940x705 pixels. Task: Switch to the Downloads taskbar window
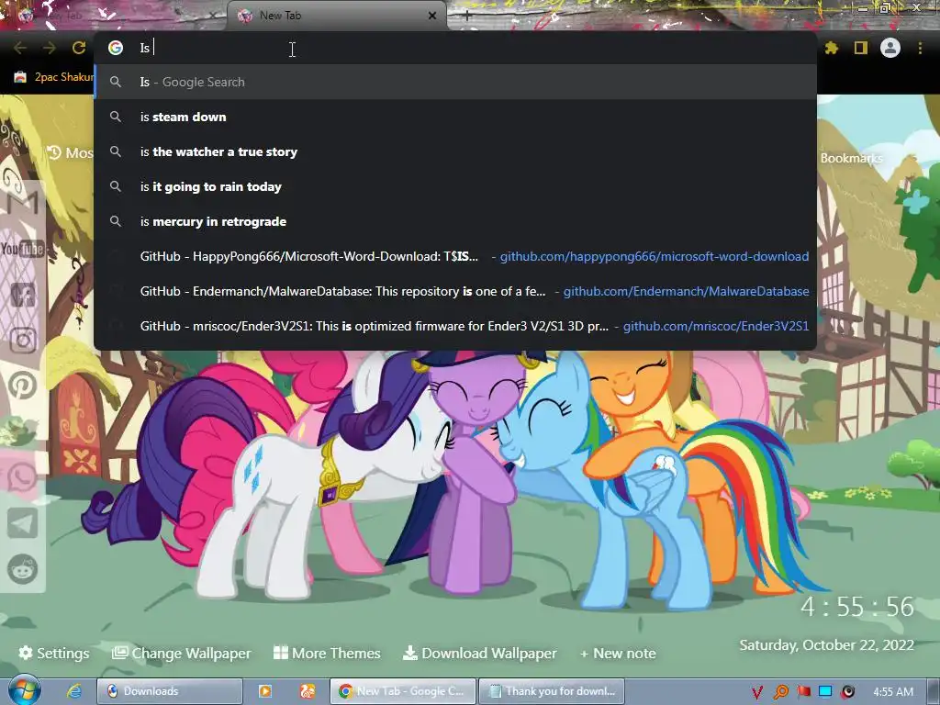click(x=170, y=691)
